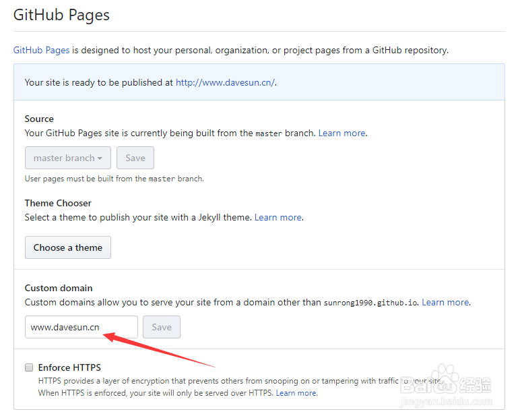Open Learn more link about HTTPS enforcement
Image resolution: width=522 pixels, height=420 pixels.
point(296,393)
